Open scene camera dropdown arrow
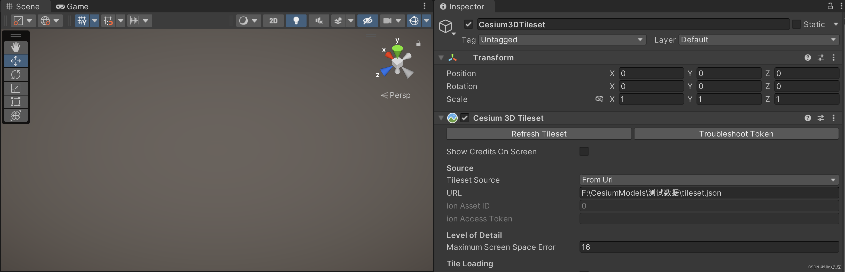845x272 pixels. (x=398, y=21)
